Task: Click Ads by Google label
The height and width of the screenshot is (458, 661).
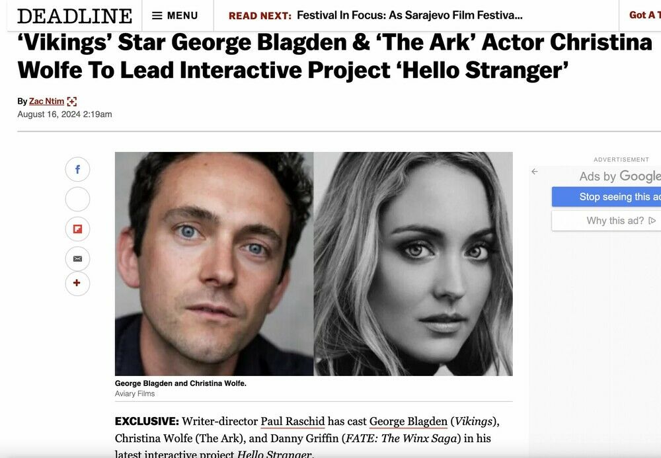Action: [x=620, y=176]
